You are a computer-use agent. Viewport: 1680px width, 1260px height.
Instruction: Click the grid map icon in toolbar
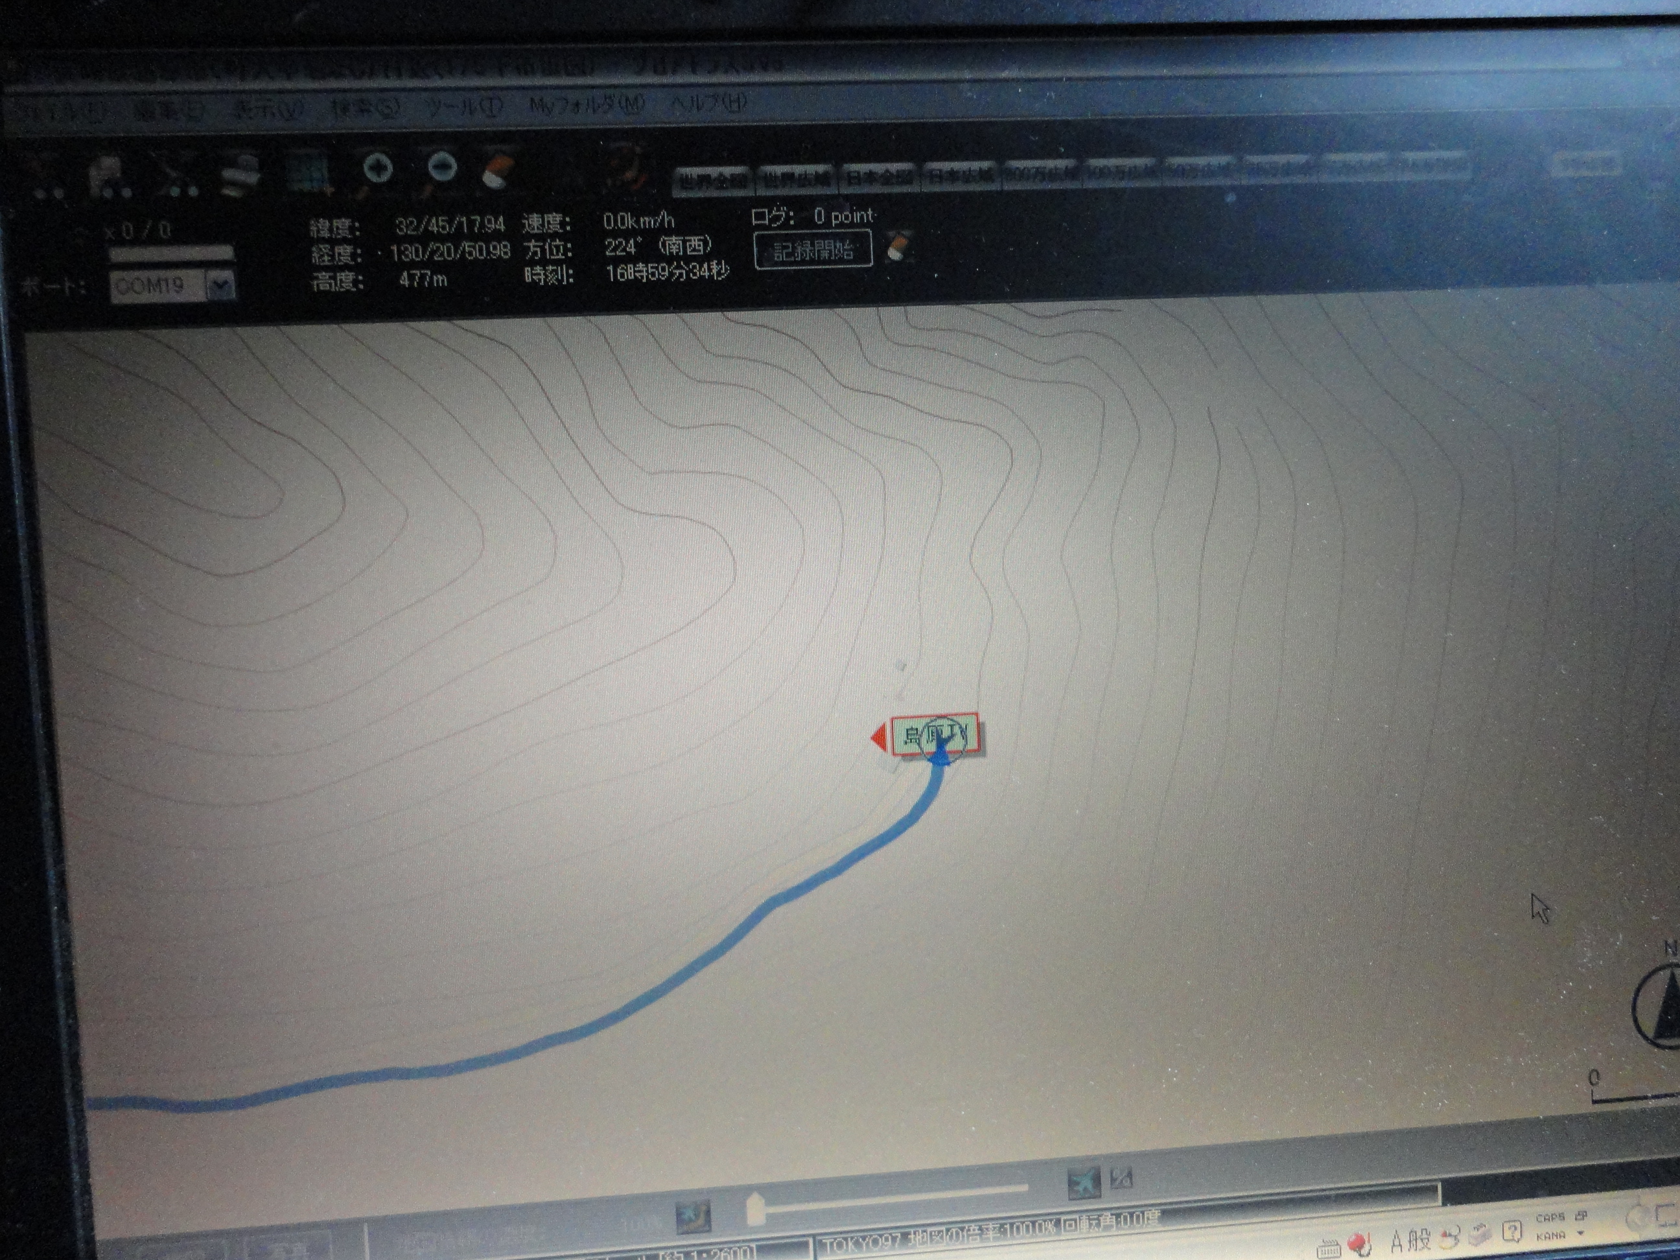click(x=309, y=173)
